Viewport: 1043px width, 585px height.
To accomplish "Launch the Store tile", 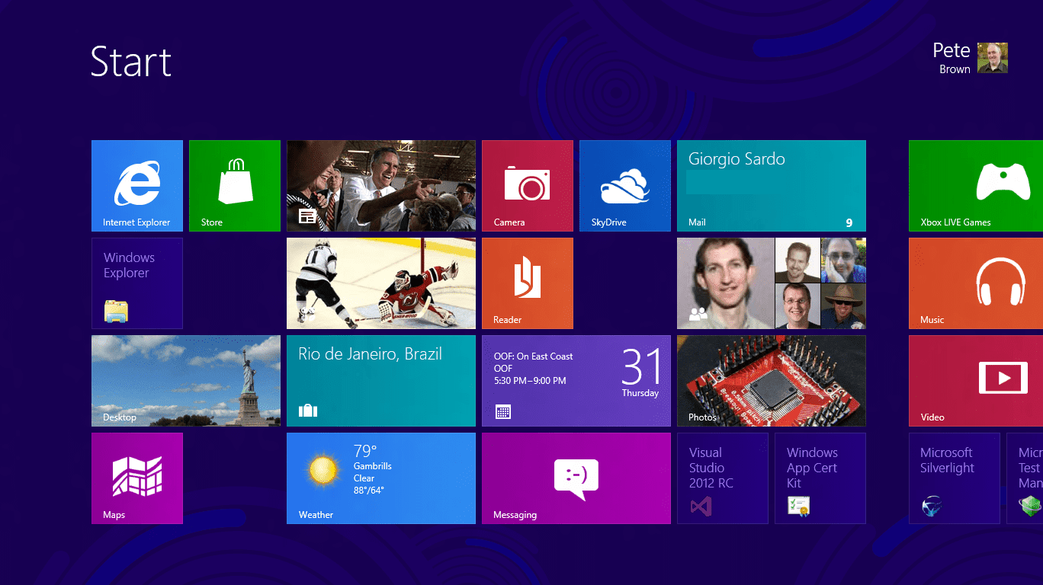I will coord(235,186).
